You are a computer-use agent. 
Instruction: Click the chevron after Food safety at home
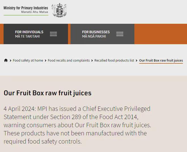(x=45, y=61)
